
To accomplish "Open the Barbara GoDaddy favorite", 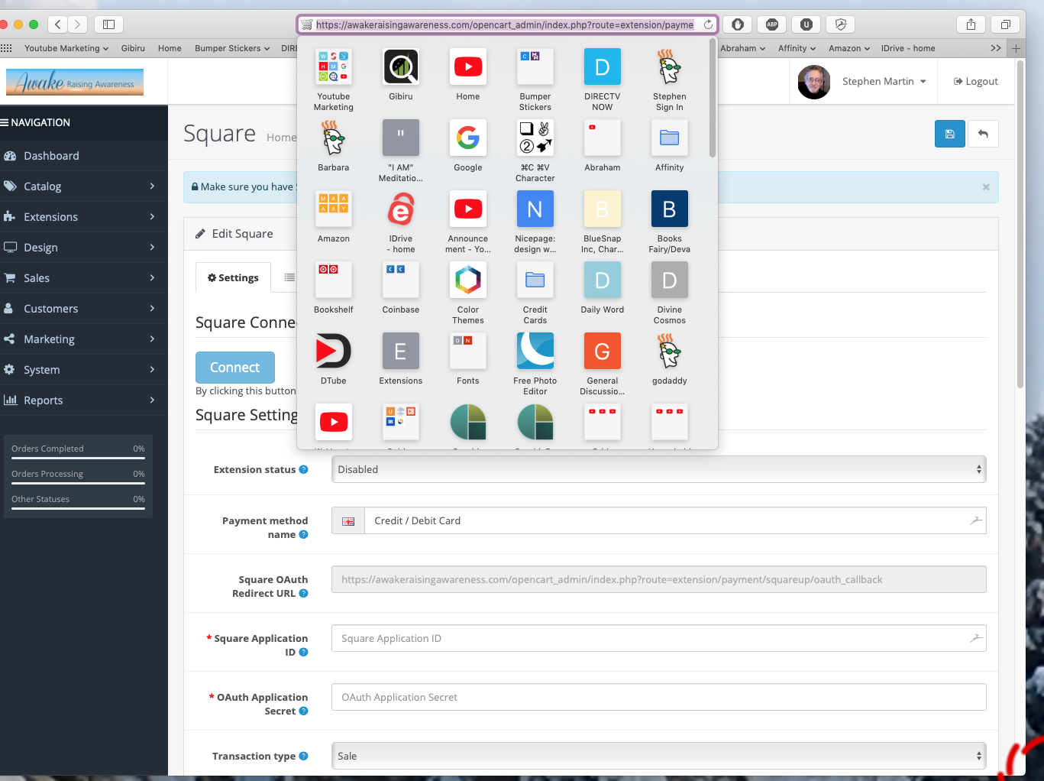I will (x=334, y=138).
